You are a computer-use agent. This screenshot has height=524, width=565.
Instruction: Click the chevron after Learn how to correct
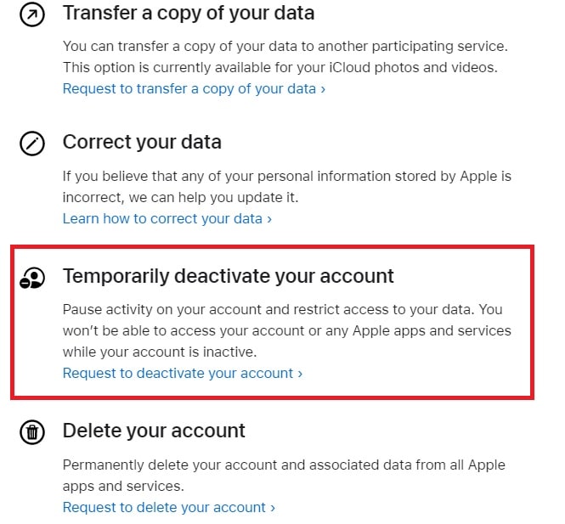point(268,219)
